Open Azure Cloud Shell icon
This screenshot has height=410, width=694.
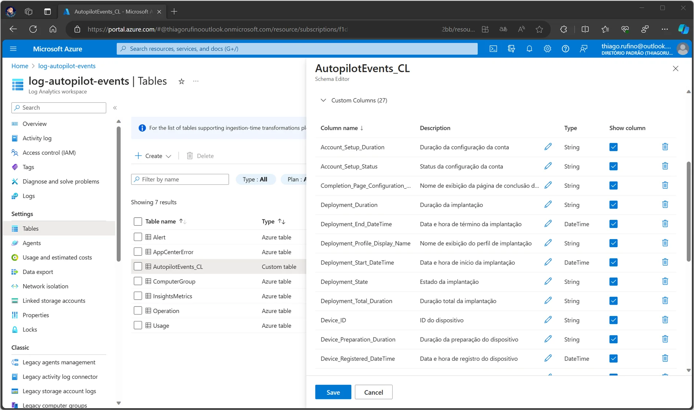(493, 48)
